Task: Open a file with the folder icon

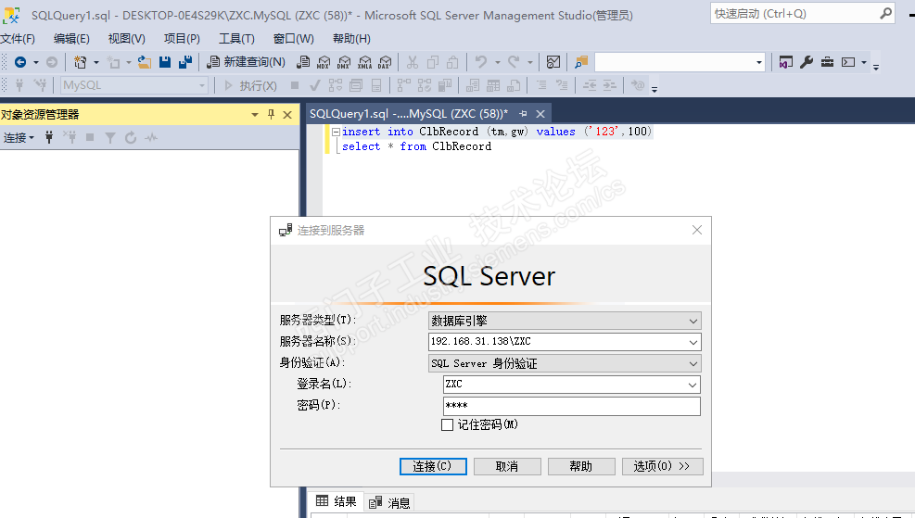Action: [x=144, y=62]
